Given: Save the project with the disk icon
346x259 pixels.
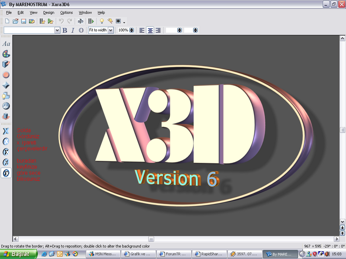Looking at the screenshot, I should point(23,21).
